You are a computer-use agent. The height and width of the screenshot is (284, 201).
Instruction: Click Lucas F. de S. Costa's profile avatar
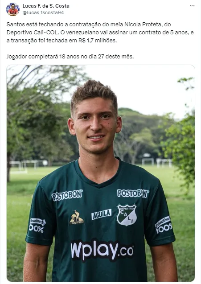[x=12, y=9]
